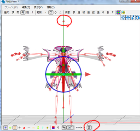Click the red triangle icon in bottom toolbar
The height and width of the screenshot is (131, 140).
click(x=24, y=127)
